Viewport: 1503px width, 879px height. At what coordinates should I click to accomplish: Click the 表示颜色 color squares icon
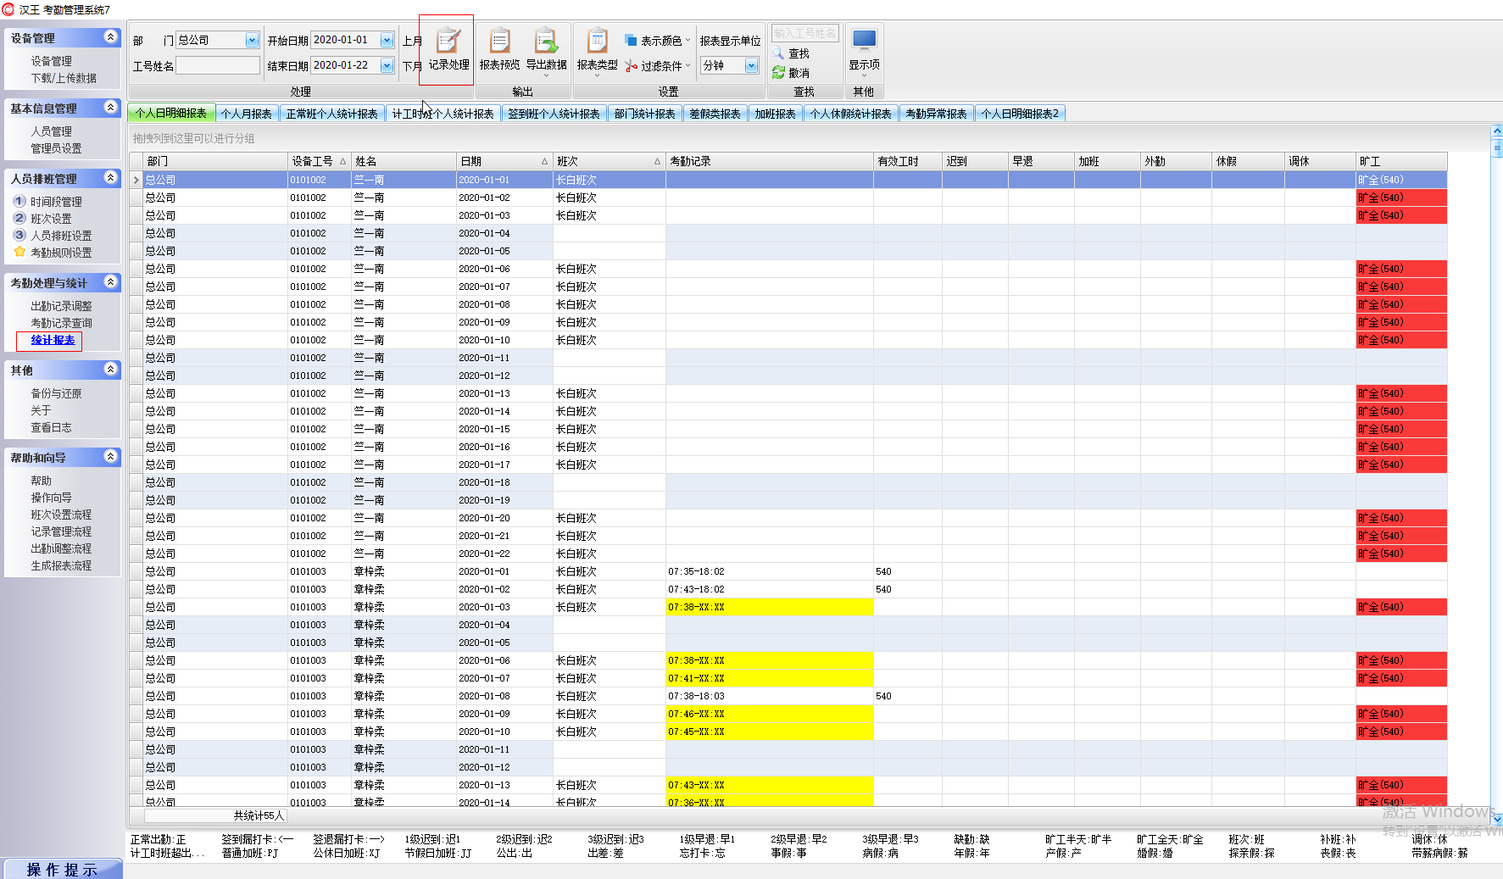631,41
